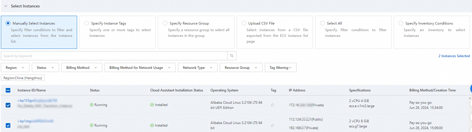Click the 2 Instances Selected link
This screenshot has width=472, height=132.
pos(454,56)
